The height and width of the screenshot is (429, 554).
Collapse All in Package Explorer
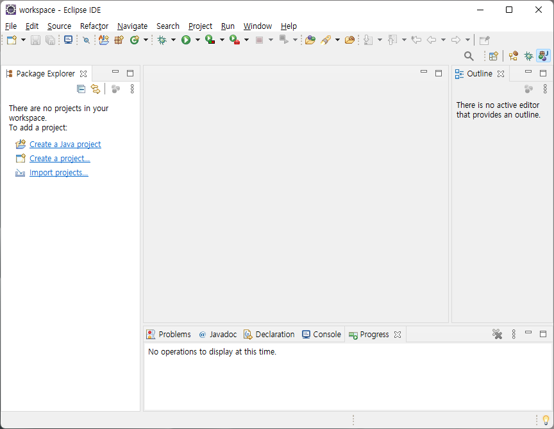81,89
